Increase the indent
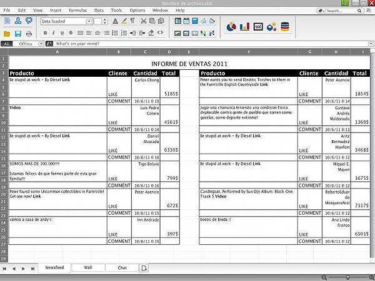This screenshot has width=375, height=281. pos(142,32)
